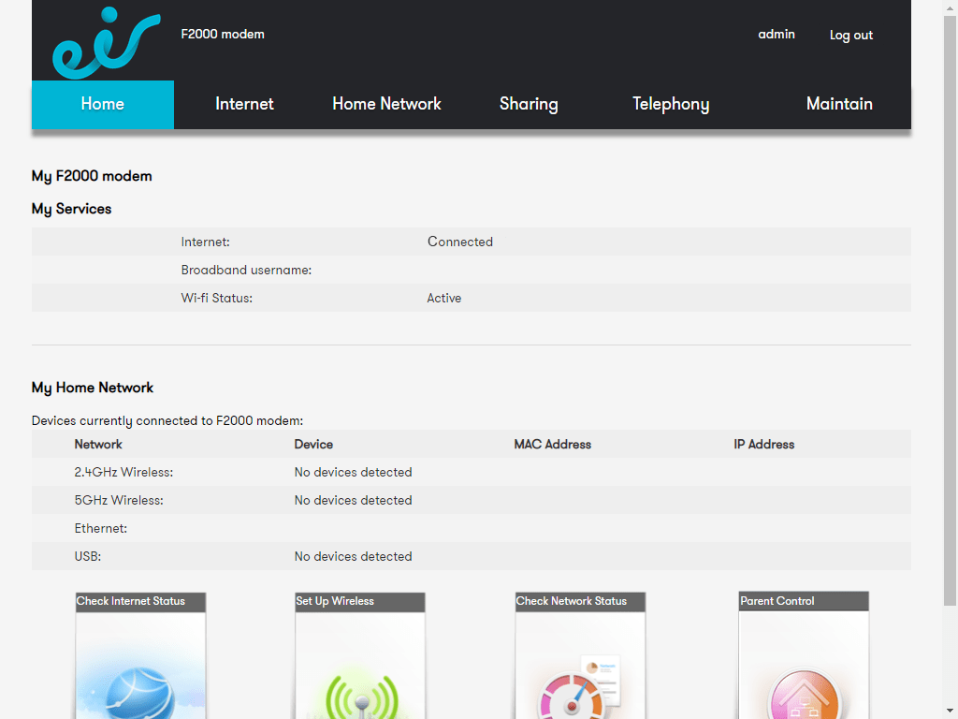The image size is (958, 719).
Task: Open the Maintain tab
Action: pos(839,104)
